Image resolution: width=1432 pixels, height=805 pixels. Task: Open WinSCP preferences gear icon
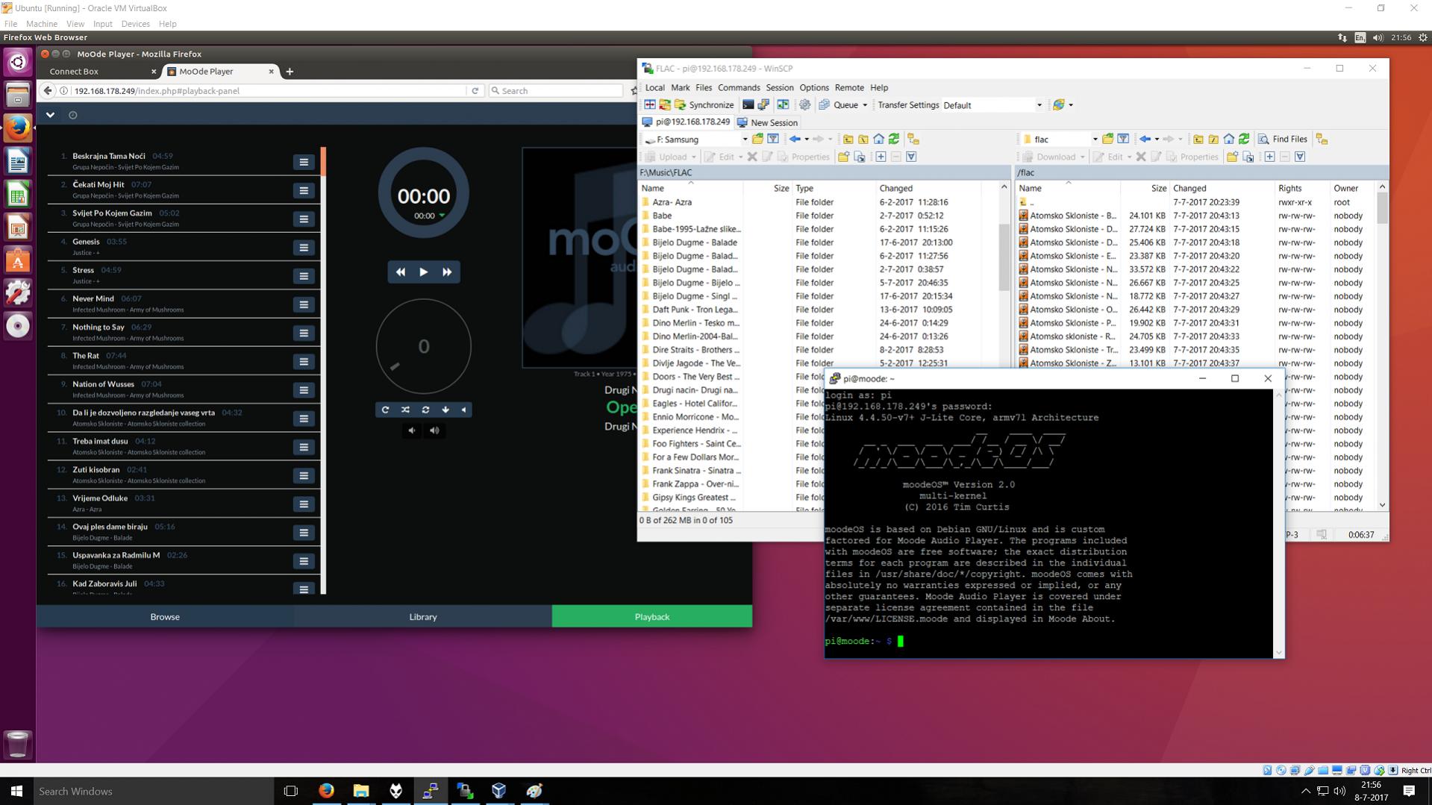tap(804, 105)
